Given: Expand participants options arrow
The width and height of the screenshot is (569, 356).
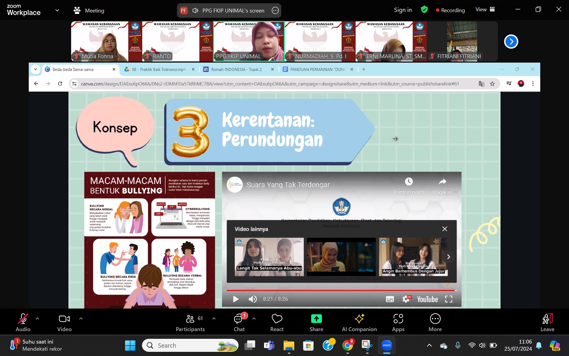Looking at the screenshot, I should click(214, 319).
